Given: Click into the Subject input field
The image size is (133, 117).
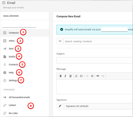Looking at the screenshot, I should 95,60.
